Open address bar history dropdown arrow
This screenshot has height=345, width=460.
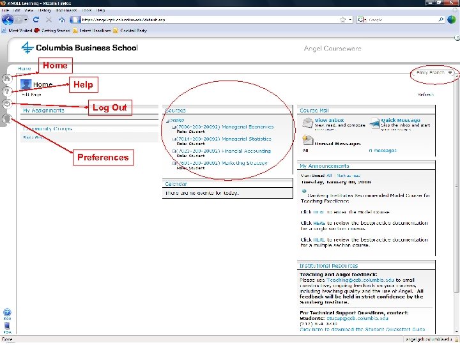click(x=350, y=20)
